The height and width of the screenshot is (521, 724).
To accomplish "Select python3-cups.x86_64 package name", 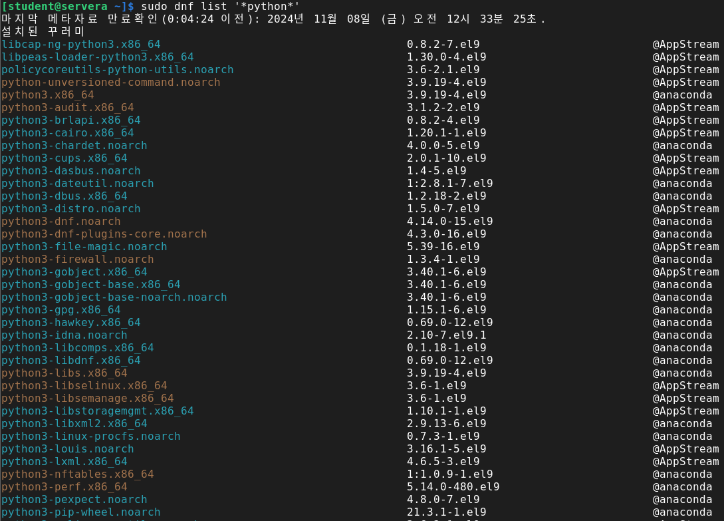I will [64, 158].
